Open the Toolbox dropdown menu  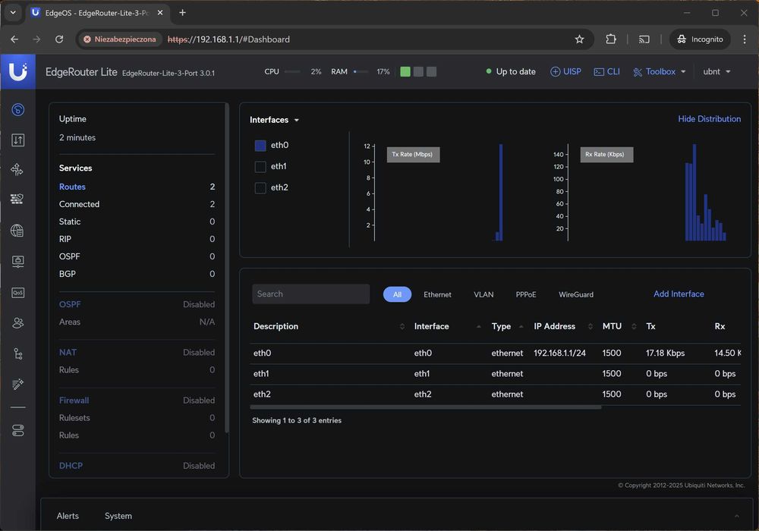[660, 72]
